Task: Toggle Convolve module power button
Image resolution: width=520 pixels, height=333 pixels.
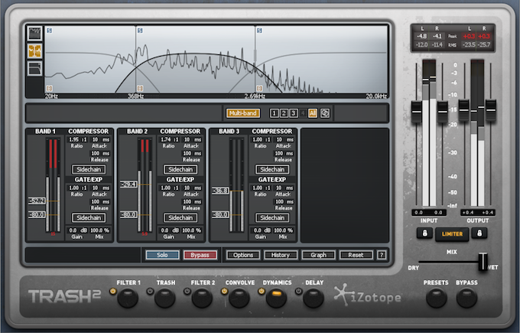Action: [x=224, y=291]
